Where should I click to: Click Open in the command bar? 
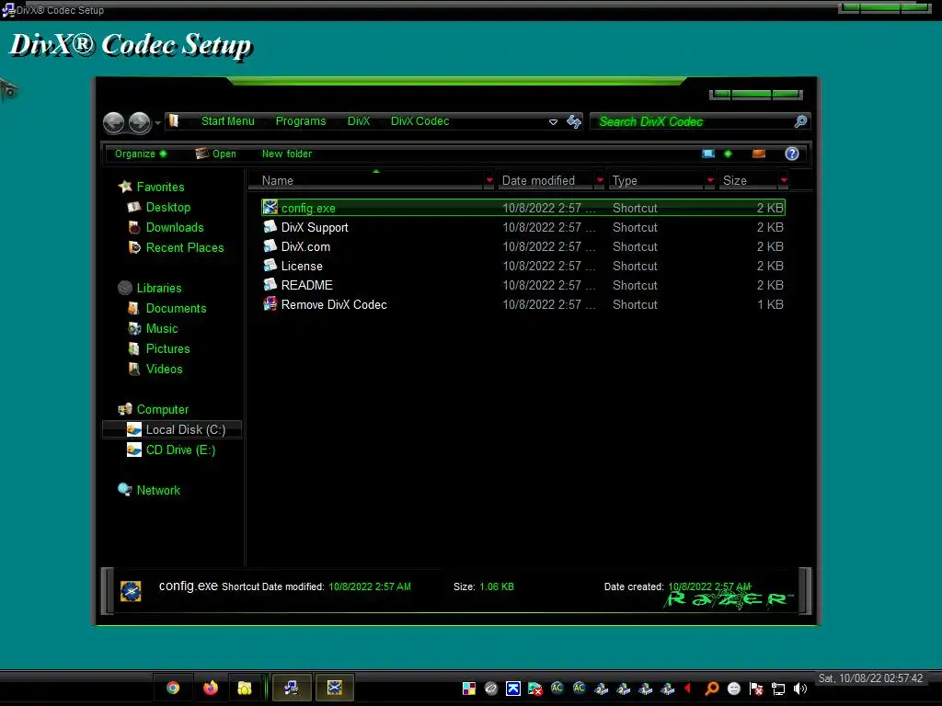[x=215, y=154]
